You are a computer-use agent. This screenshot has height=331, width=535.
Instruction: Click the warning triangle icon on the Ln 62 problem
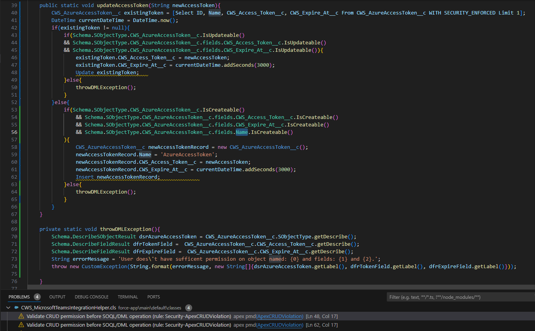(21, 325)
